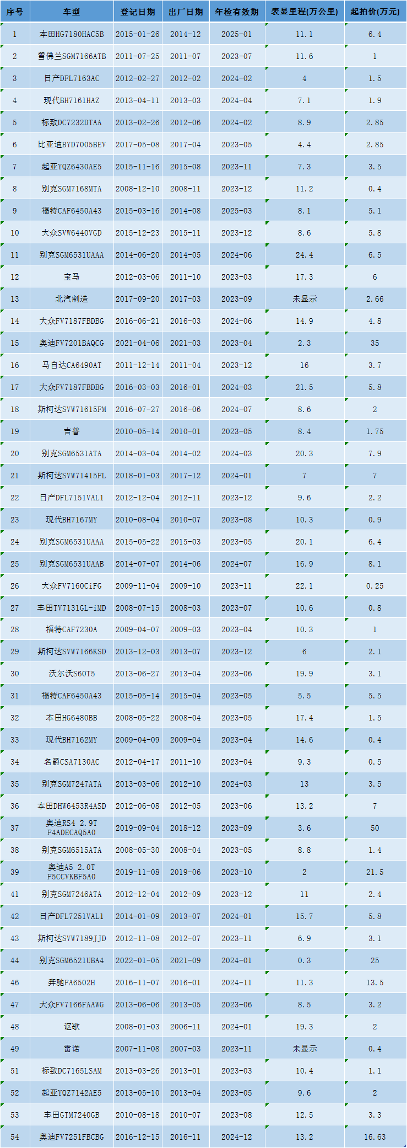Screen dimensions: 407x1148
Task: Click the 车型 column header
Action: coord(72,12)
